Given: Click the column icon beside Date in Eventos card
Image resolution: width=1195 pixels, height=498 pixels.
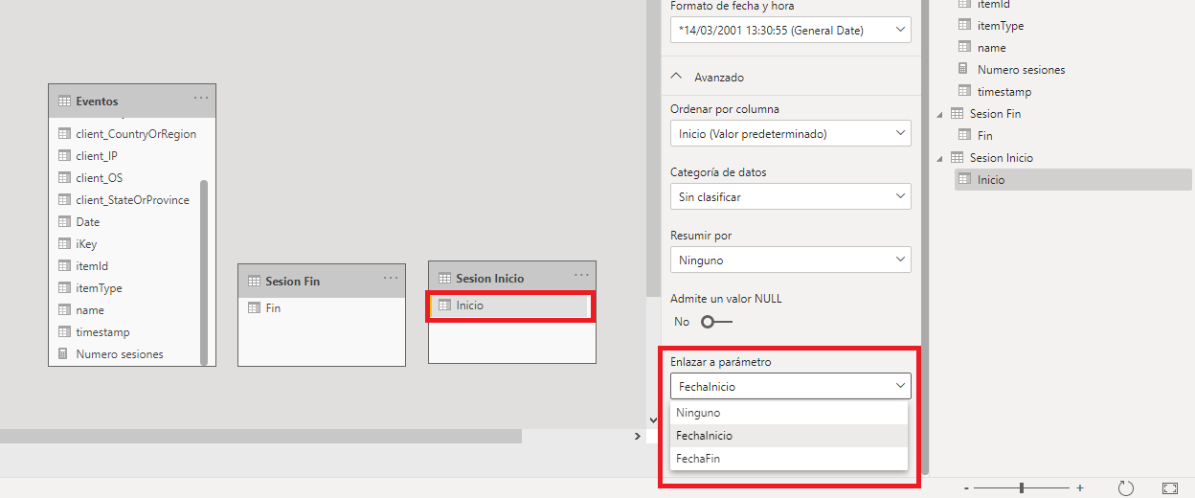Looking at the screenshot, I should click(x=64, y=222).
